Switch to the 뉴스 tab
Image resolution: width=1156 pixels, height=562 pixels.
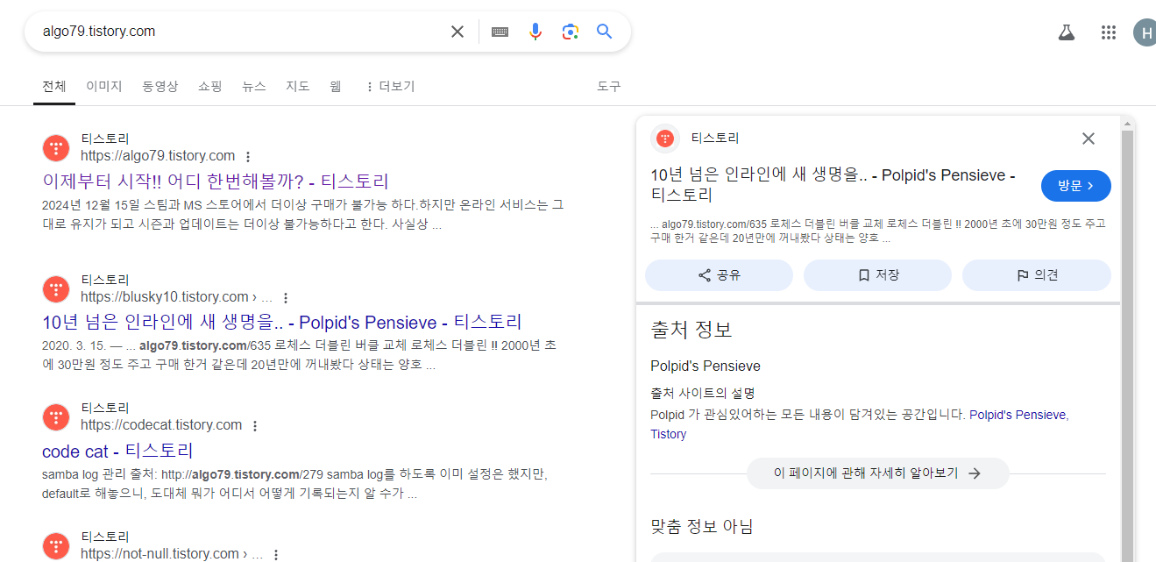[254, 86]
